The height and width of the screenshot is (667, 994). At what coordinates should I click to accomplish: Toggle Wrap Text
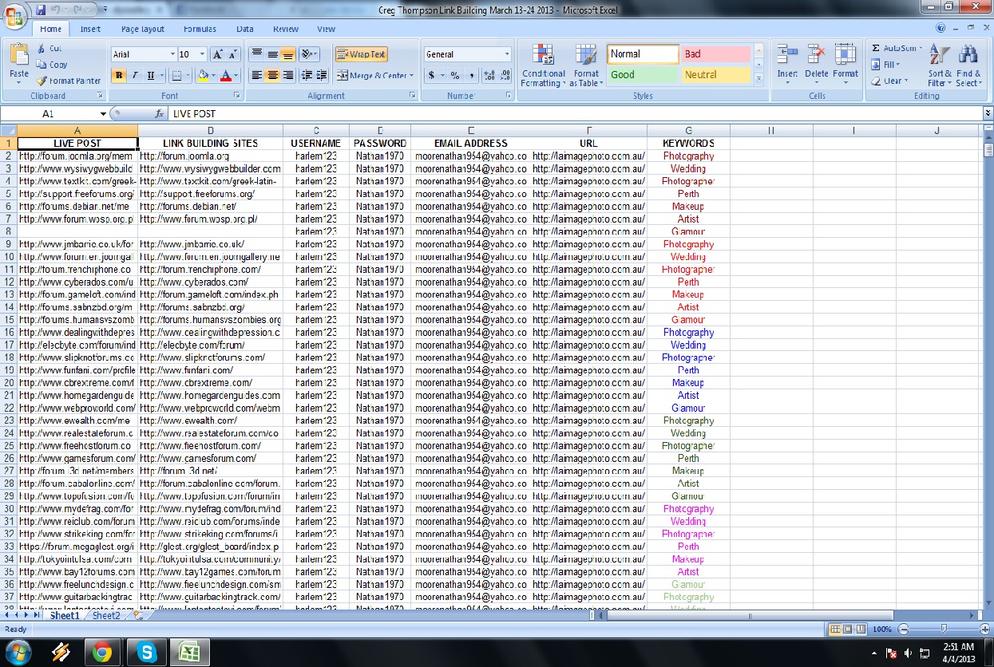click(361, 54)
